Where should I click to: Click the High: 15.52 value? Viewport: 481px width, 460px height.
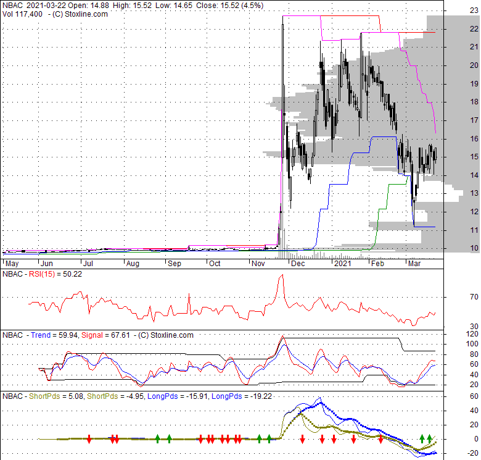pyautogui.click(x=132, y=6)
